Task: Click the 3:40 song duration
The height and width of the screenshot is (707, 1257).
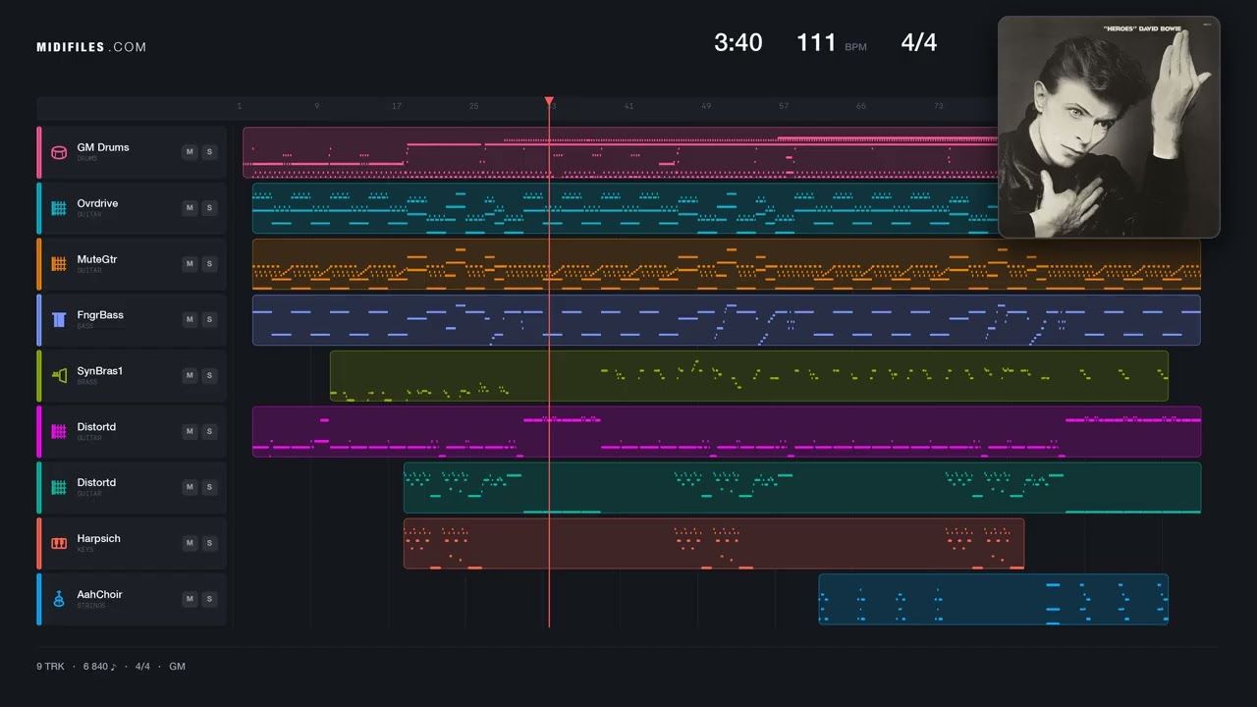Action: 738,42
